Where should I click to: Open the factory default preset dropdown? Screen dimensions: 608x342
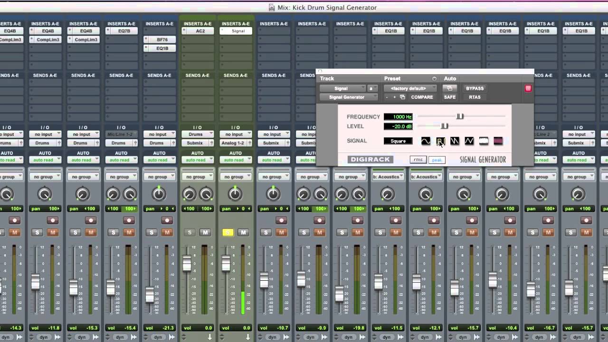click(409, 88)
